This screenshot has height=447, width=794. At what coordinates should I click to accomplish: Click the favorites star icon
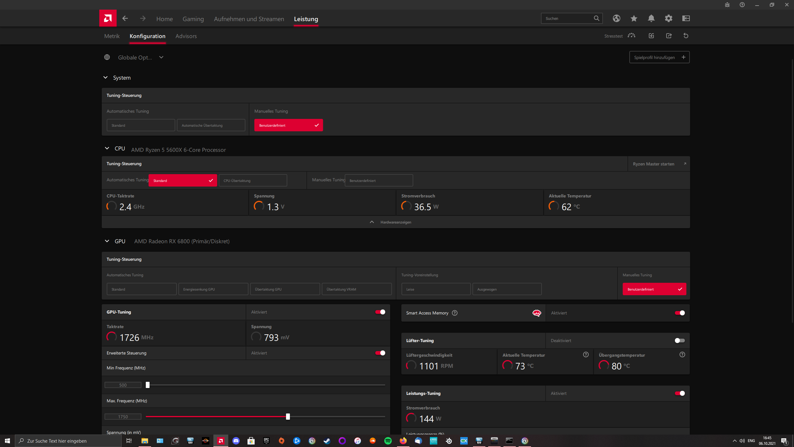[634, 18]
